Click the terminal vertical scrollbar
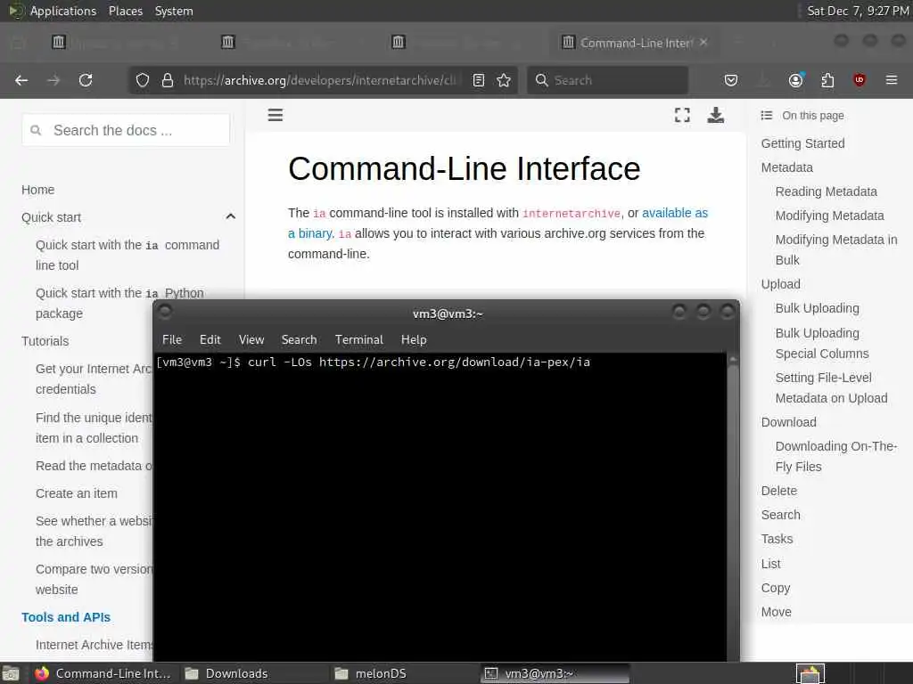 (x=733, y=506)
